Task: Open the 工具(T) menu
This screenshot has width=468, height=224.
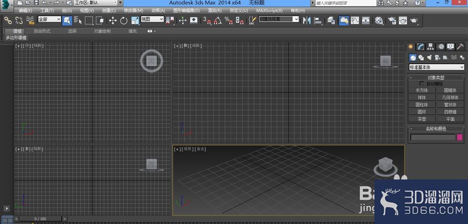Action: tap(47, 10)
